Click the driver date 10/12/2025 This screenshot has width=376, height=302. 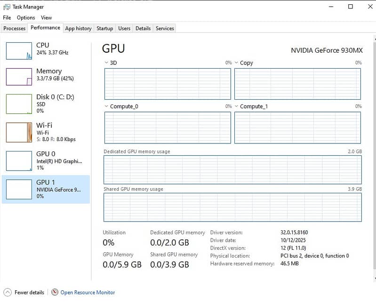pos(293,240)
